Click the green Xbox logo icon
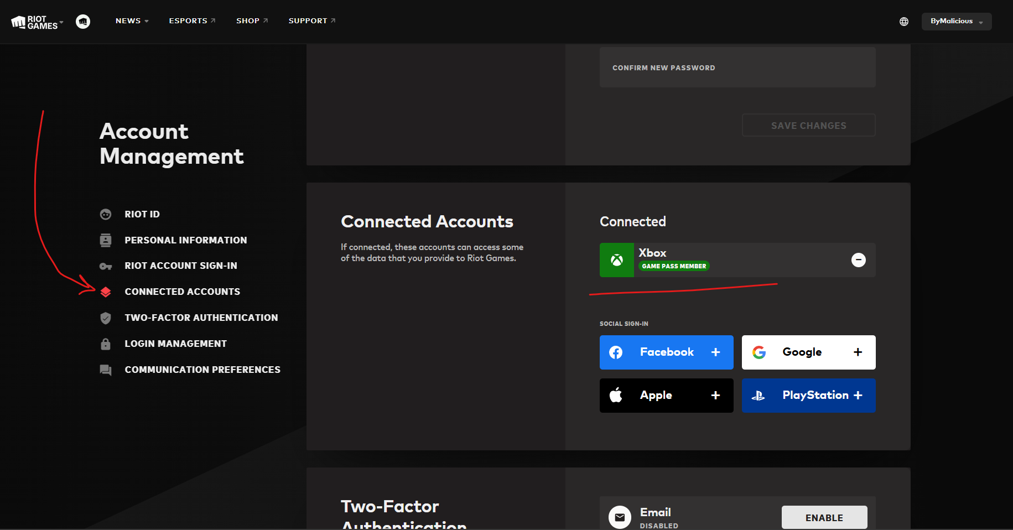Image resolution: width=1013 pixels, height=530 pixels. coord(617,260)
